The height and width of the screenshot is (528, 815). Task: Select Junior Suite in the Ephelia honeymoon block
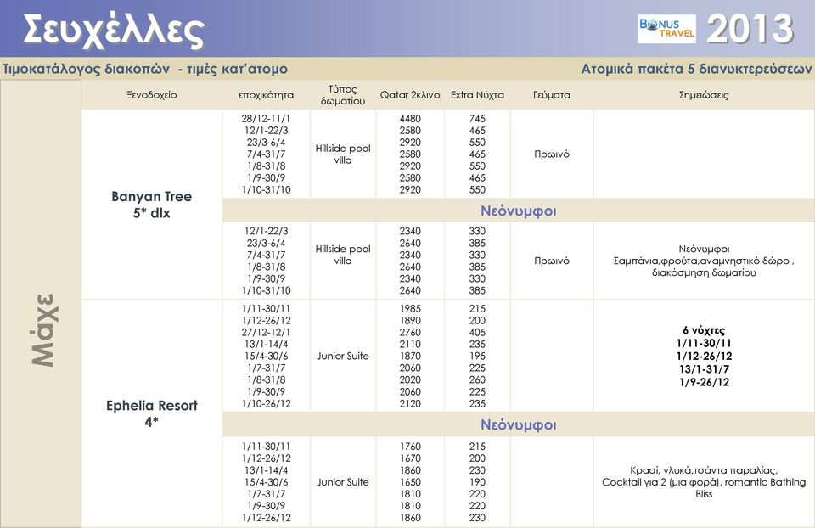click(342, 482)
